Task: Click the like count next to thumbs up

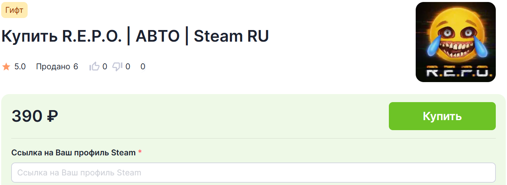Action: pos(105,67)
